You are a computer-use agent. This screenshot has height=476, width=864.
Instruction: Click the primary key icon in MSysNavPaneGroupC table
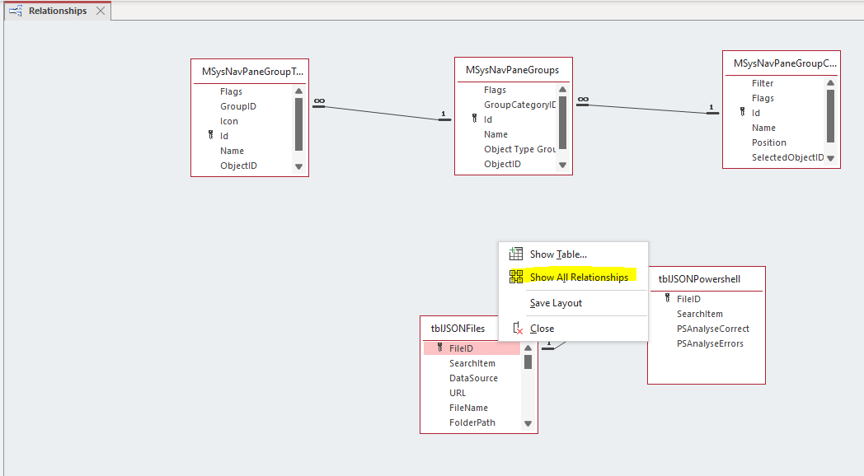[x=742, y=112]
